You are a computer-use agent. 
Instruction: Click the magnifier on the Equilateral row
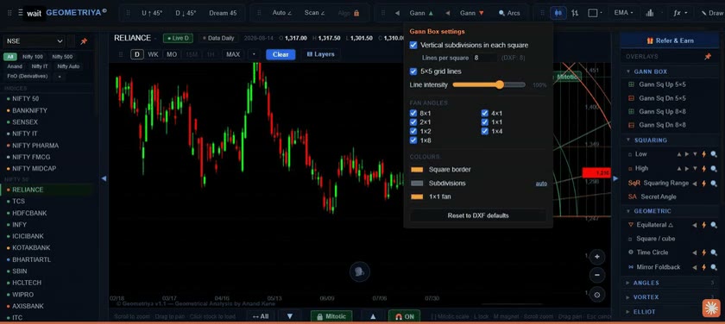click(x=714, y=225)
